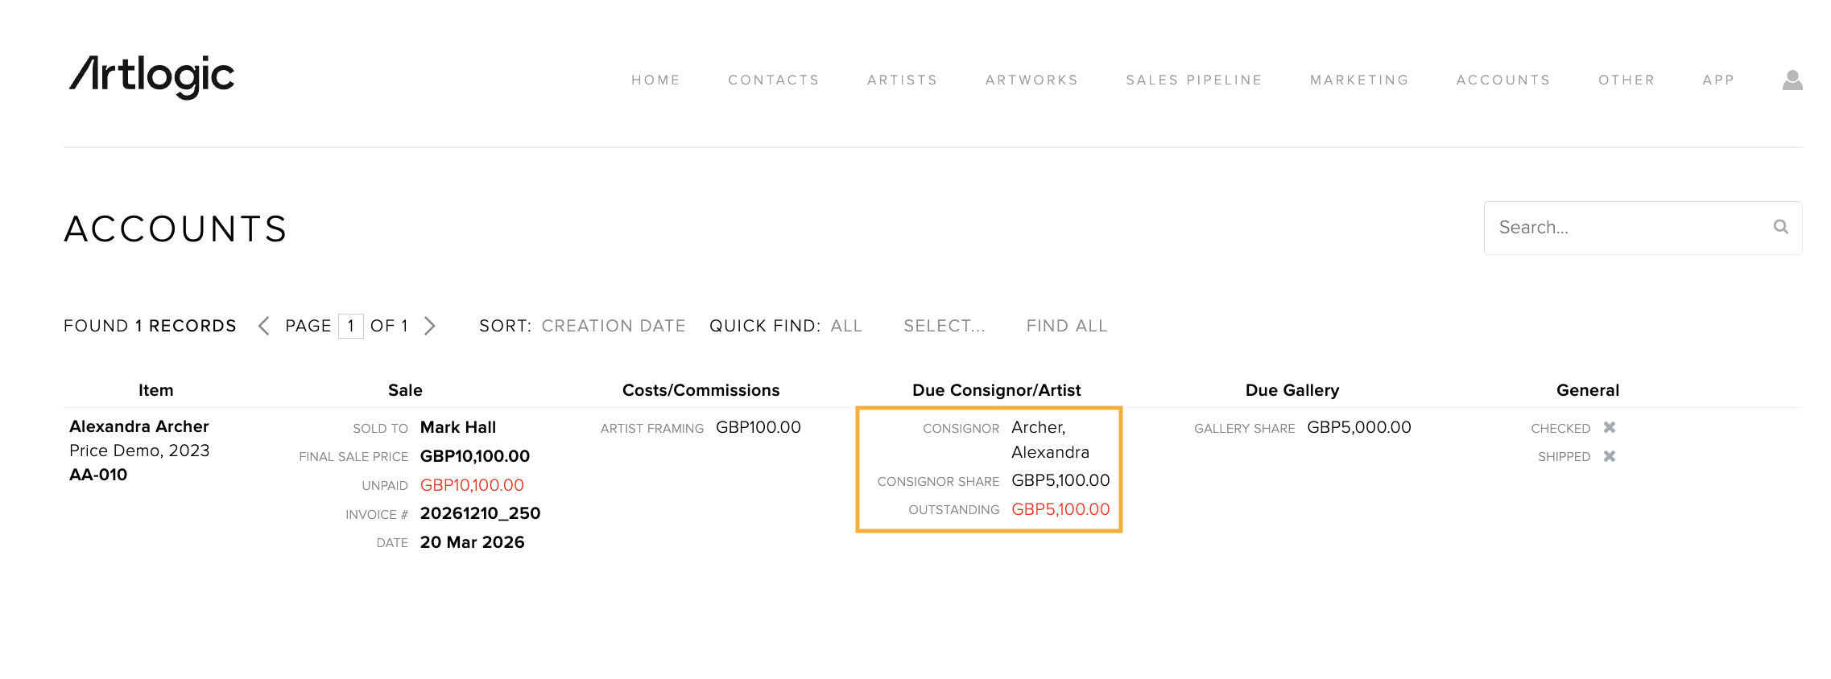Toggle the Shipped status cross
This screenshot has height=679, width=1831.
pyautogui.click(x=1609, y=456)
